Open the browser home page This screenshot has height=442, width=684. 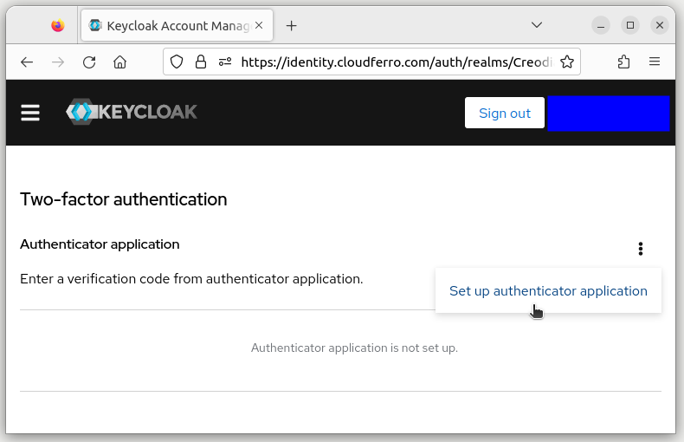120,62
